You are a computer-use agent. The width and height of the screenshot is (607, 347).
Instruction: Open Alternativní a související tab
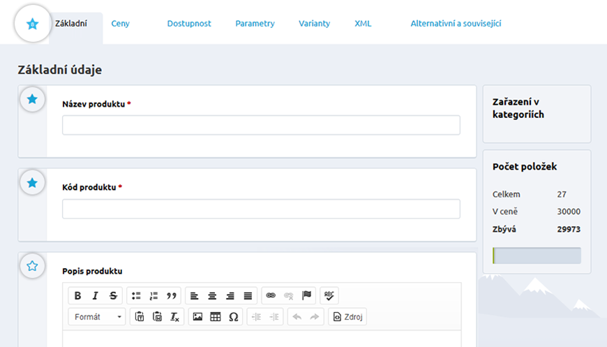[456, 24]
